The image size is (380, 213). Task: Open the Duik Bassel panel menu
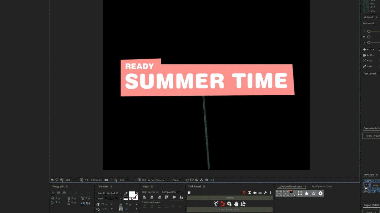click(204, 187)
